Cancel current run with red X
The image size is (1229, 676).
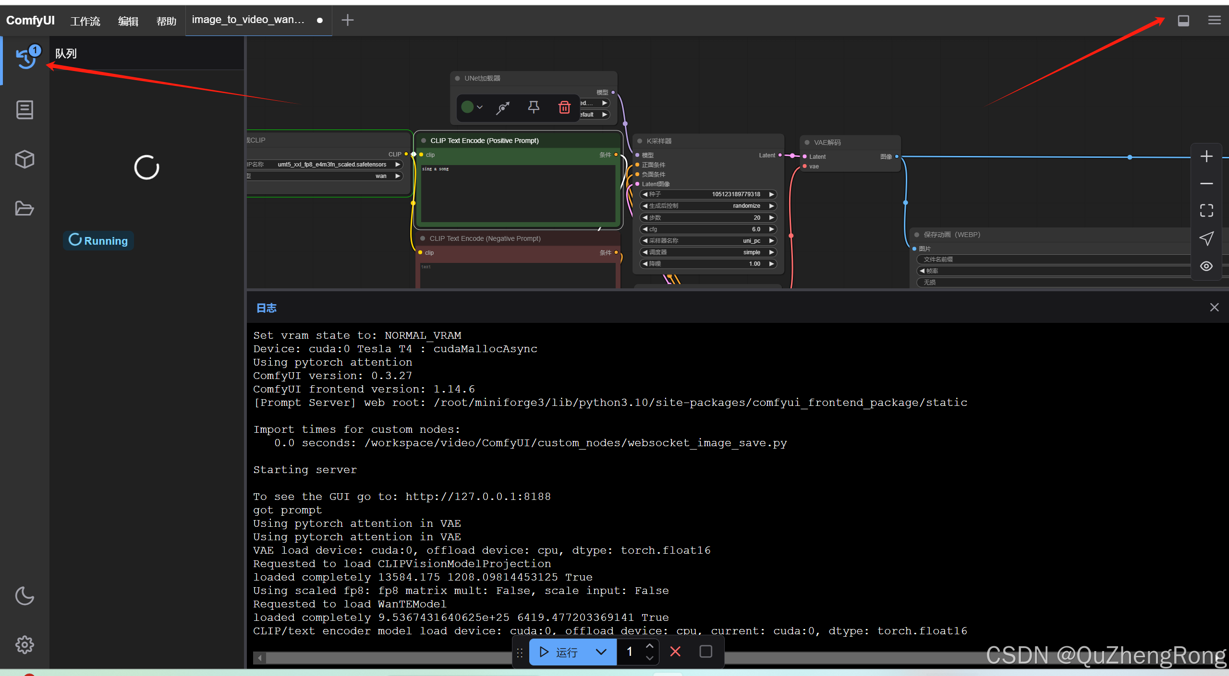point(675,652)
